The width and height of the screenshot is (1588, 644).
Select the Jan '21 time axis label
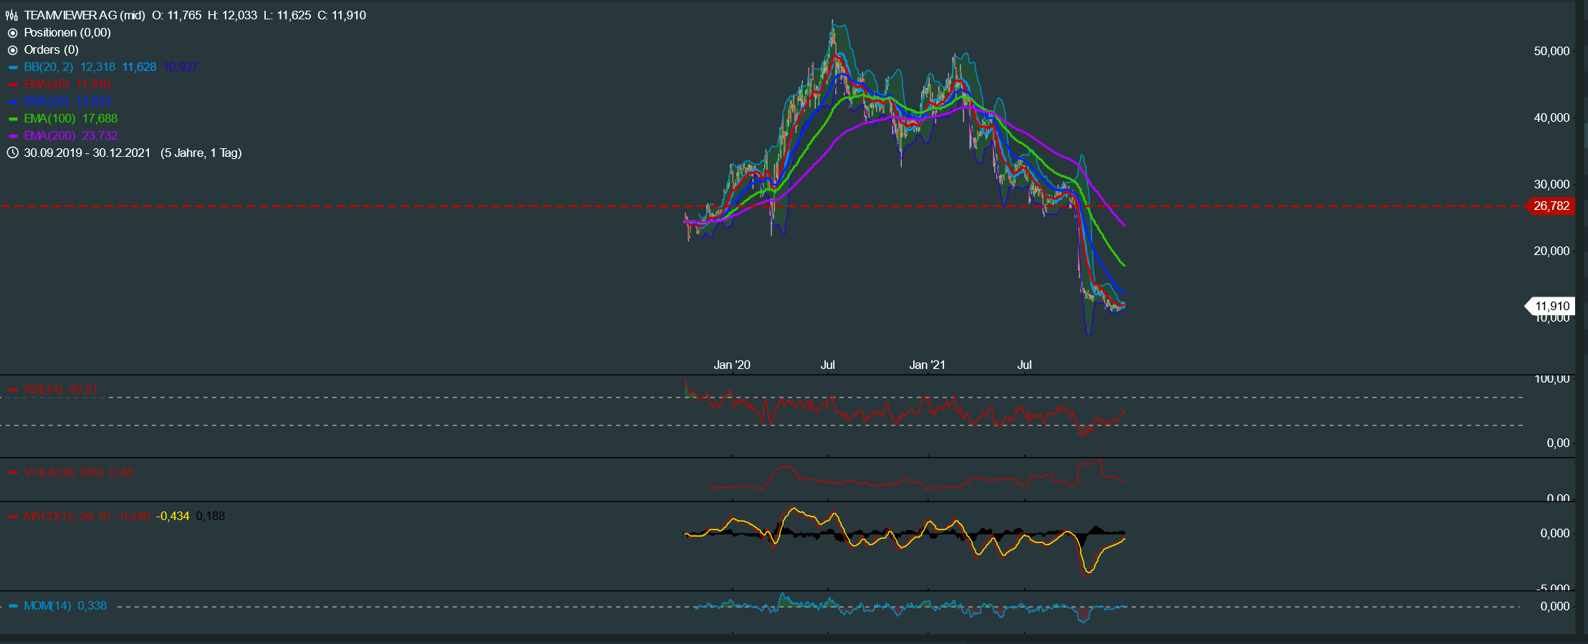coord(927,365)
